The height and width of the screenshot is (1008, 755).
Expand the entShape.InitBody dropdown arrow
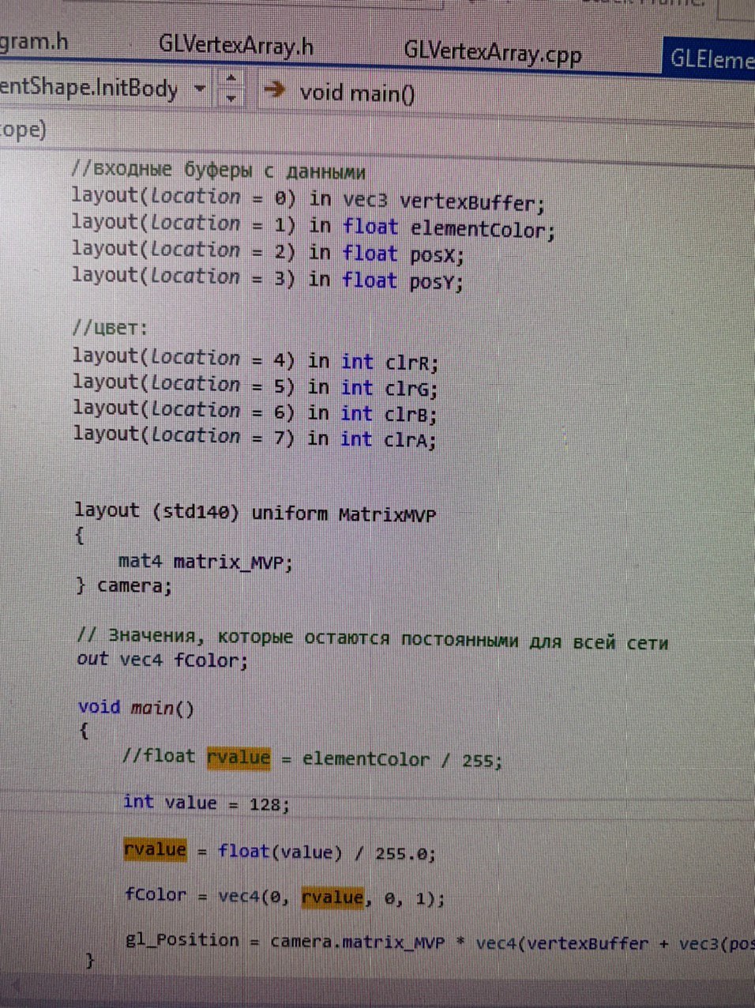pyautogui.click(x=200, y=88)
